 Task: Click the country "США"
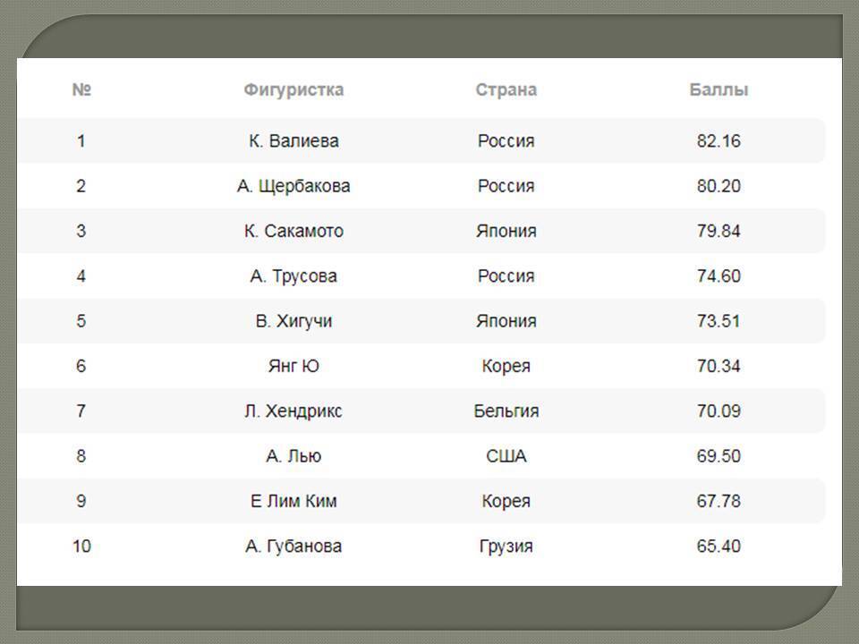[506, 456]
